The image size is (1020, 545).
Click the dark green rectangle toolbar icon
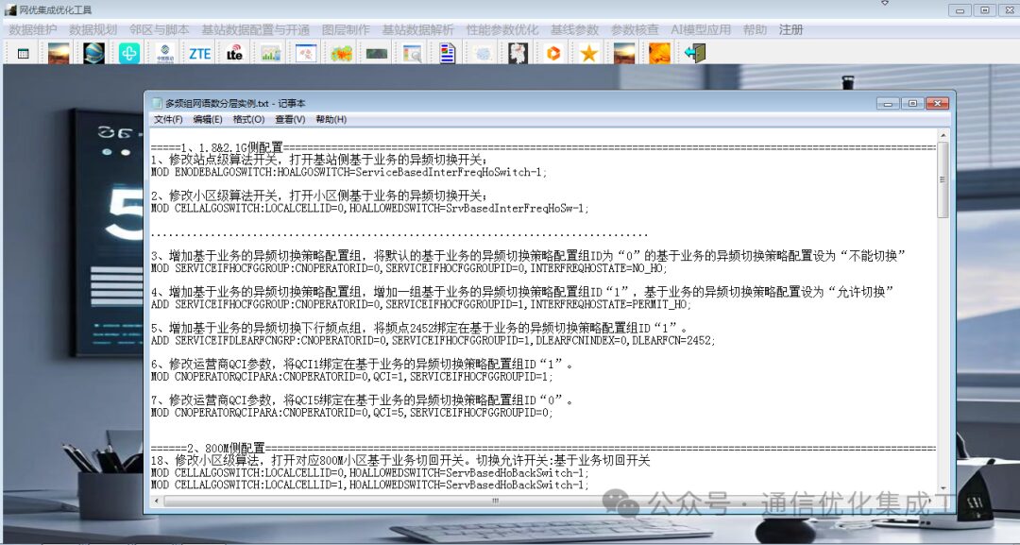pyautogui.click(x=377, y=53)
